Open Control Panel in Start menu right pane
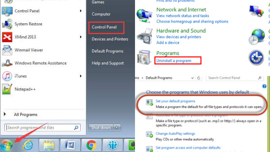270x152 pixels. (104, 27)
